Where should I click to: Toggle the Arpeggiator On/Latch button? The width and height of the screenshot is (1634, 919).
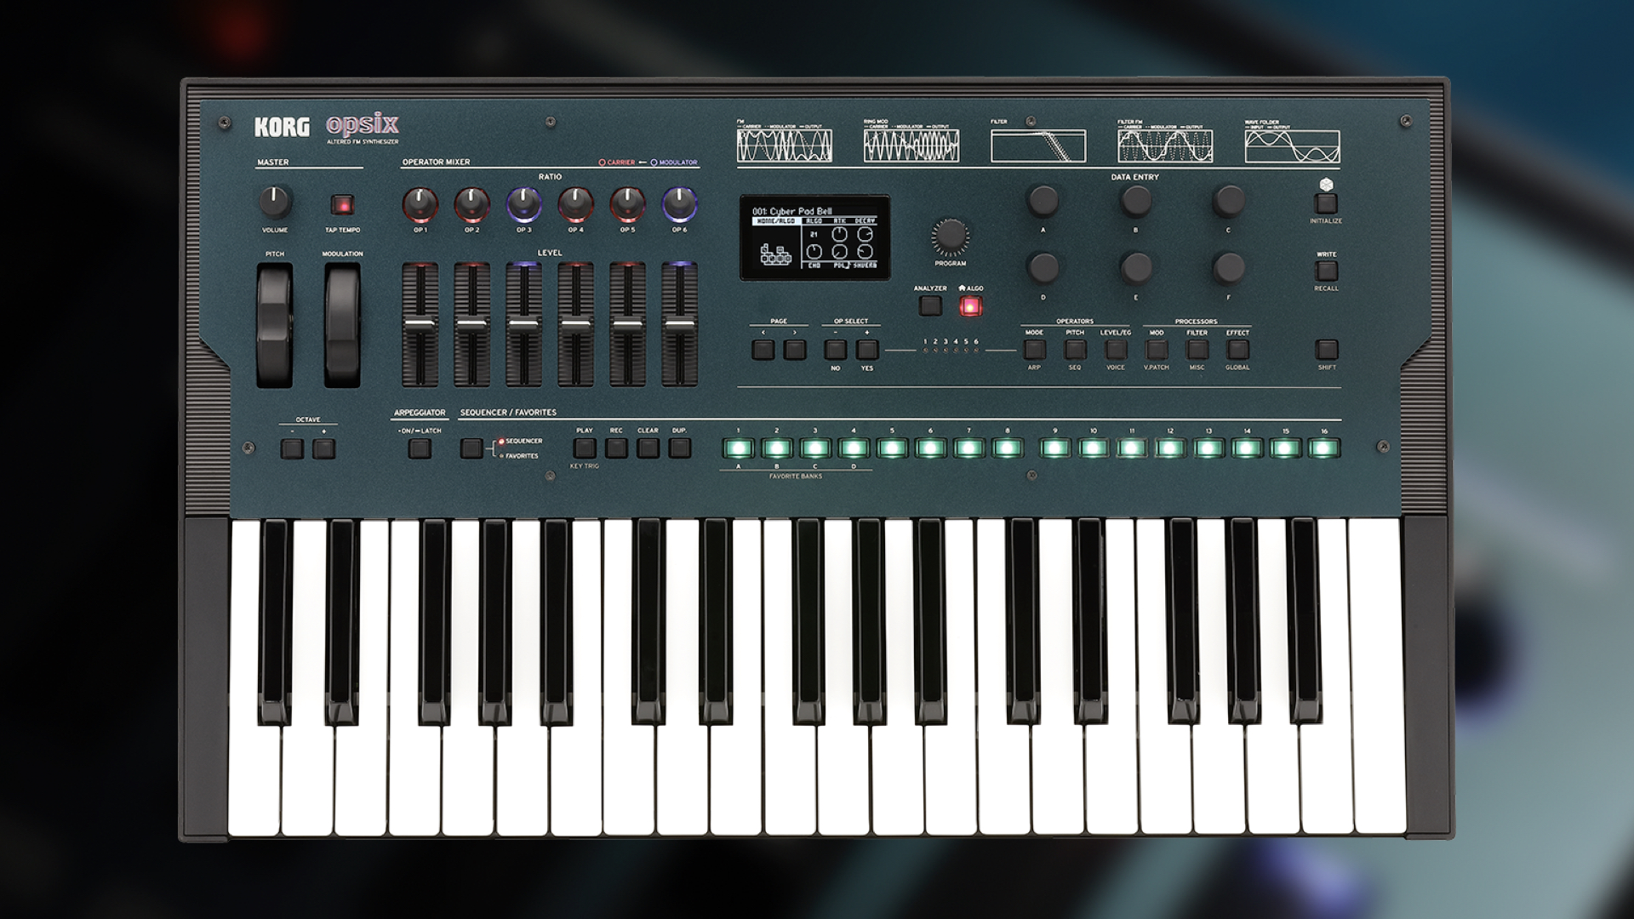(420, 448)
